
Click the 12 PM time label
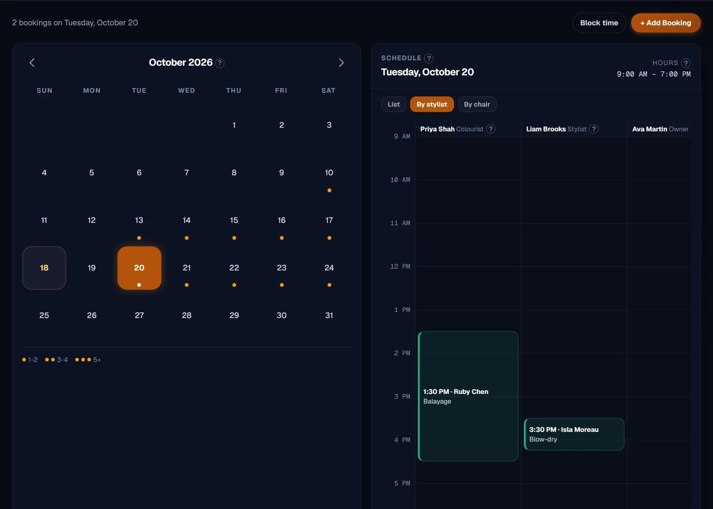400,267
